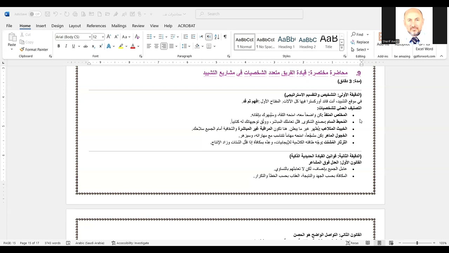Open the Borders dropdown
The height and width of the screenshot is (253, 449).
[x=214, y=46]
